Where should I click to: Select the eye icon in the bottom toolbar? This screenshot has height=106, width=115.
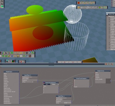click(x=7, y=61)
